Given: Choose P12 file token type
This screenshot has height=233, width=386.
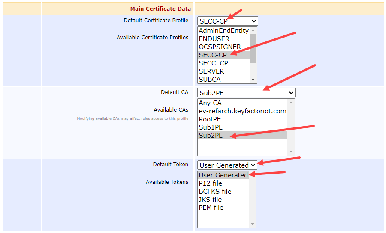Looking at the screenshot, I should pyautogui.click(x=210, y=183).
